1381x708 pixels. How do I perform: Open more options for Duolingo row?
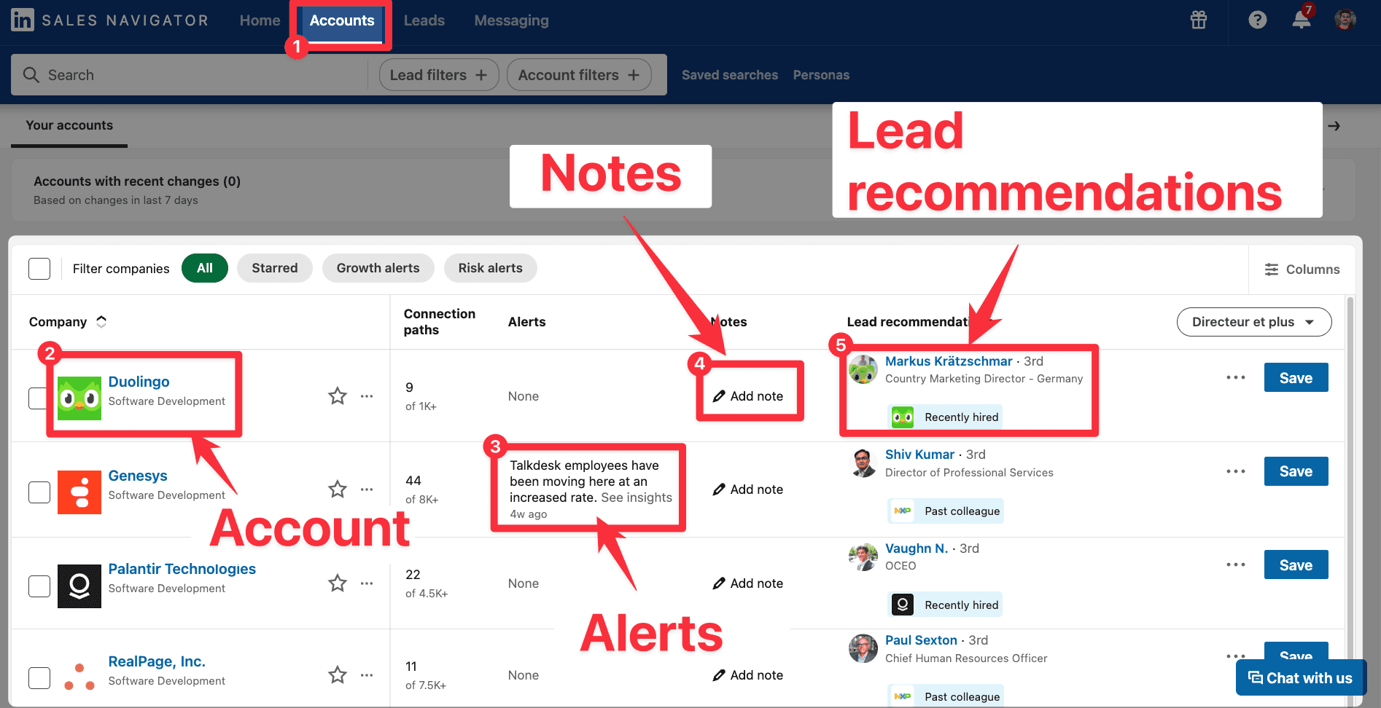coord(367,396)
